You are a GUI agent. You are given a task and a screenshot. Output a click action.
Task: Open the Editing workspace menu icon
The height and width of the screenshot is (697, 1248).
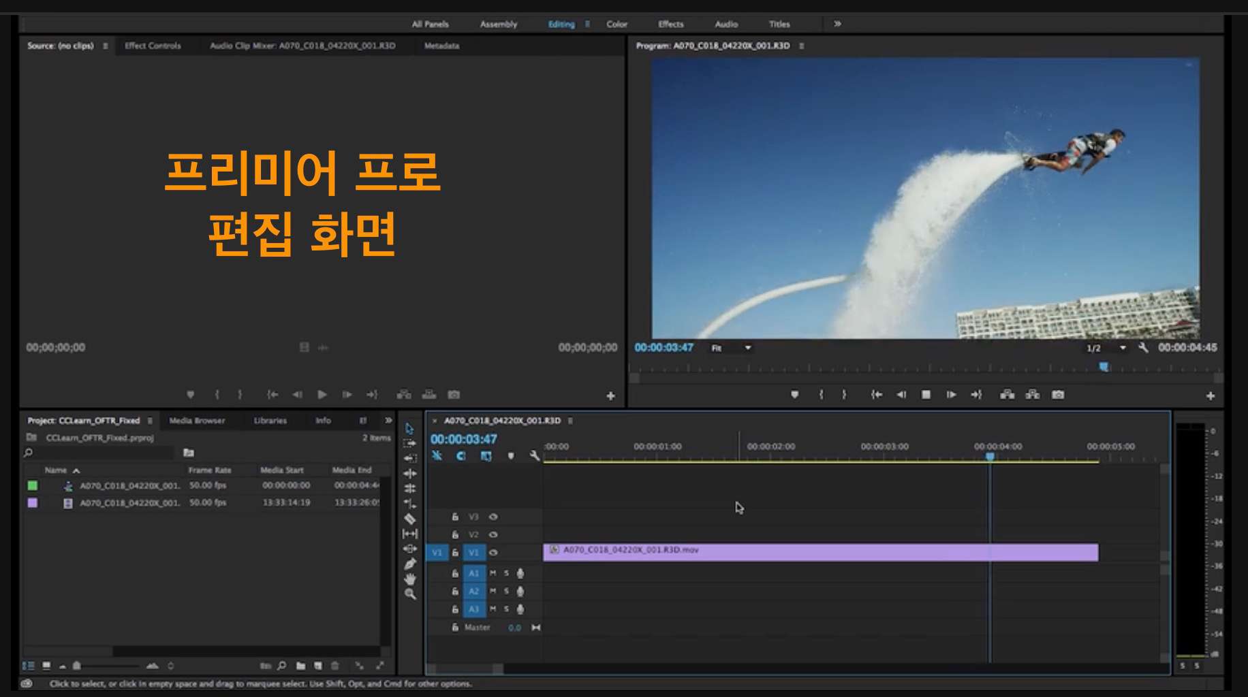click(x=587, y=24)
